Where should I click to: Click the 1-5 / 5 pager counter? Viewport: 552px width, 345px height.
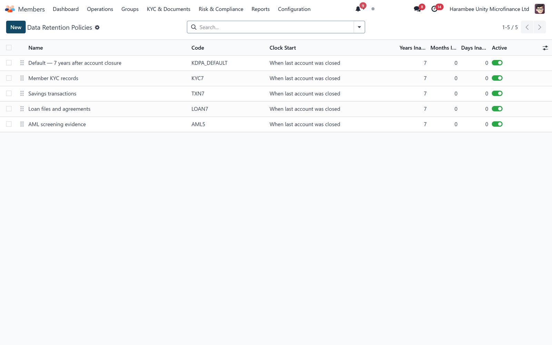(510, 27)
